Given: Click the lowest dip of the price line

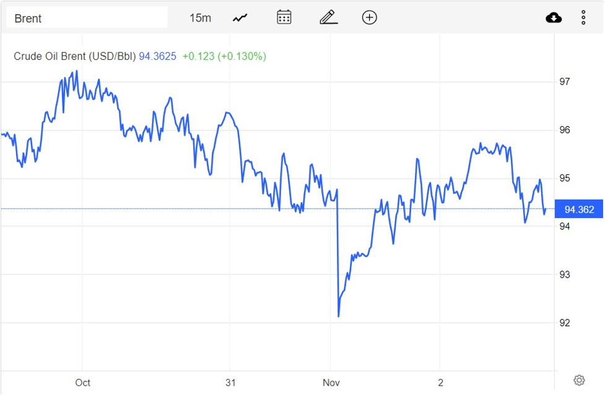Looking at the screenshot, I should click(339, 316).
